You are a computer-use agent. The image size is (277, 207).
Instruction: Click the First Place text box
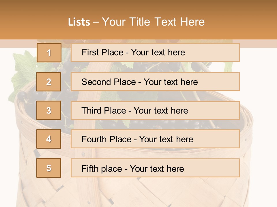coord(155,53)
